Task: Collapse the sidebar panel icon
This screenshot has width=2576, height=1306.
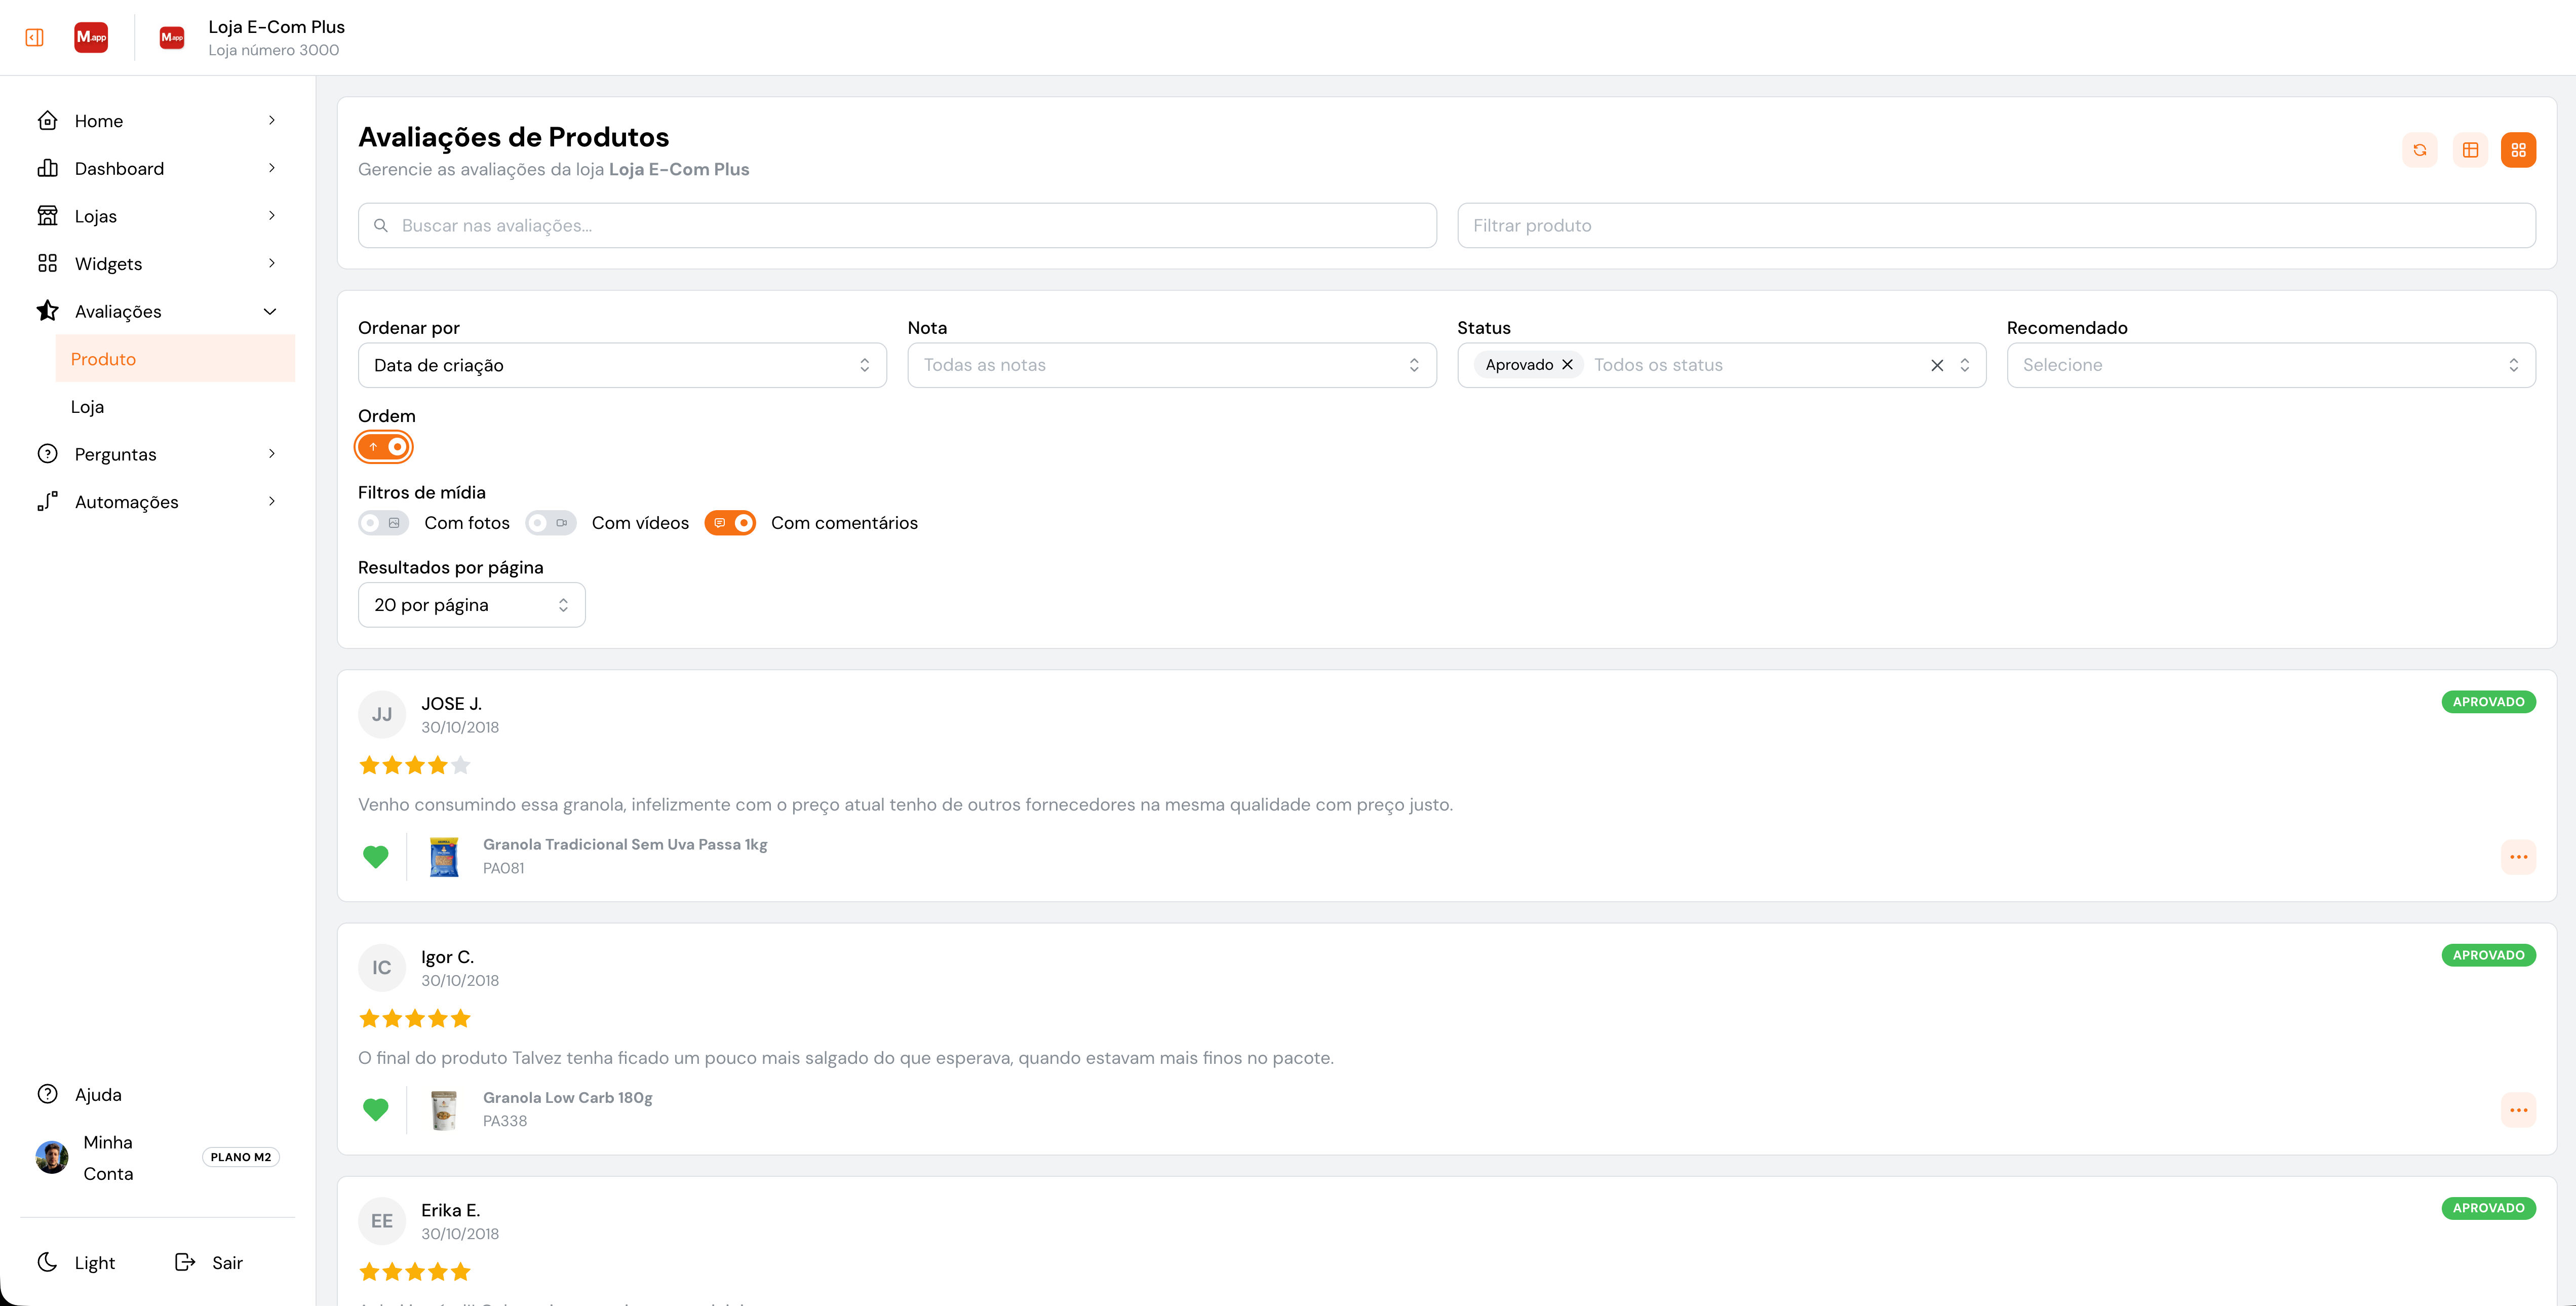Action: pyautogui.click(x=34, y=37)
